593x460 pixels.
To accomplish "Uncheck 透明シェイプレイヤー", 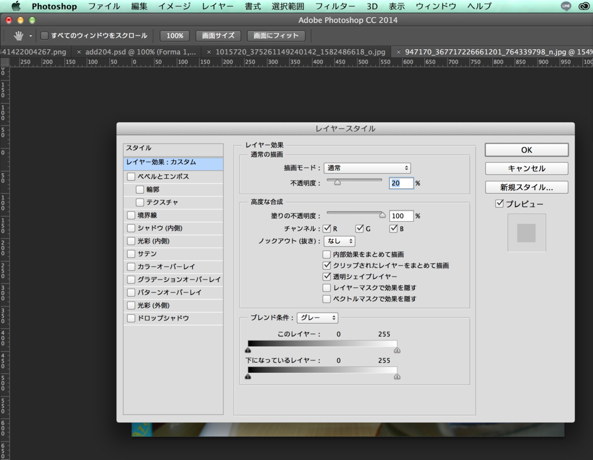I will (x=327, y=277).
